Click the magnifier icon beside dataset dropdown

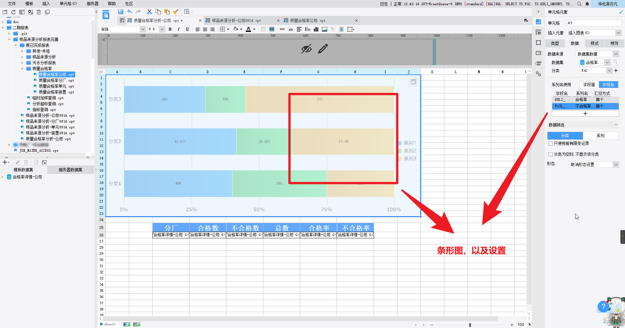pos(616,62)
